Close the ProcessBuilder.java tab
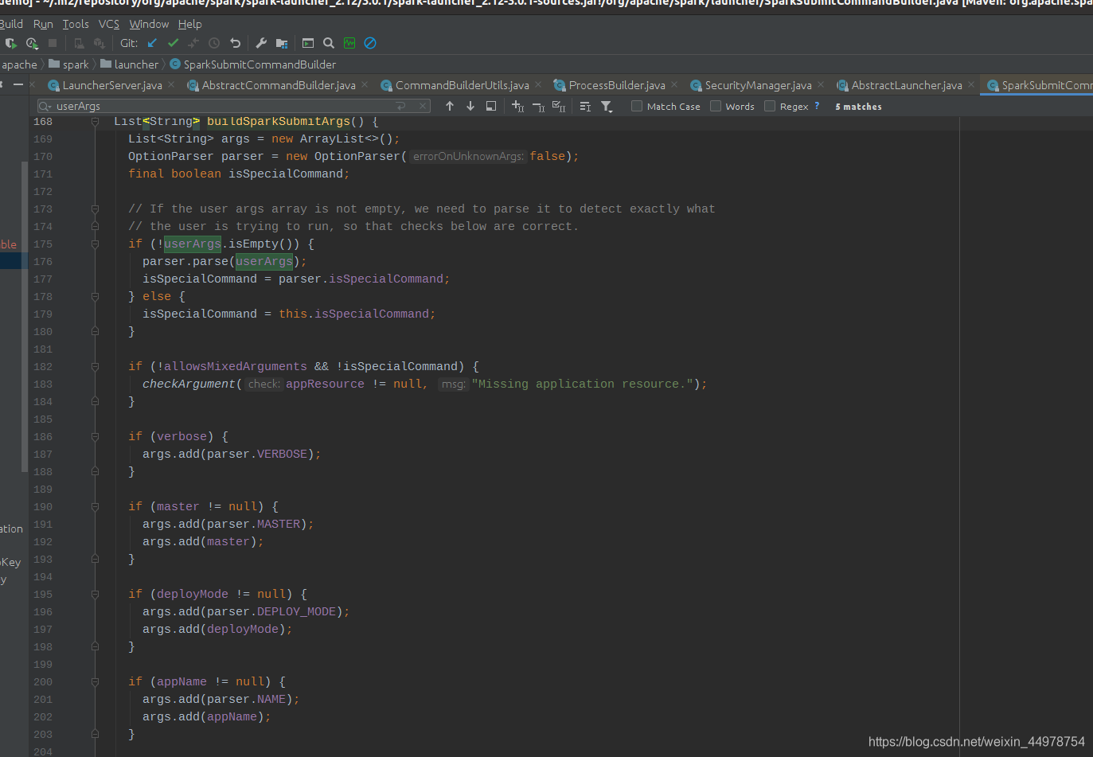Viewport: 1093px width, 757px height. point(674,84)
